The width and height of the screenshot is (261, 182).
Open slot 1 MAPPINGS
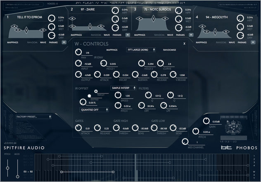click(13, 43)
